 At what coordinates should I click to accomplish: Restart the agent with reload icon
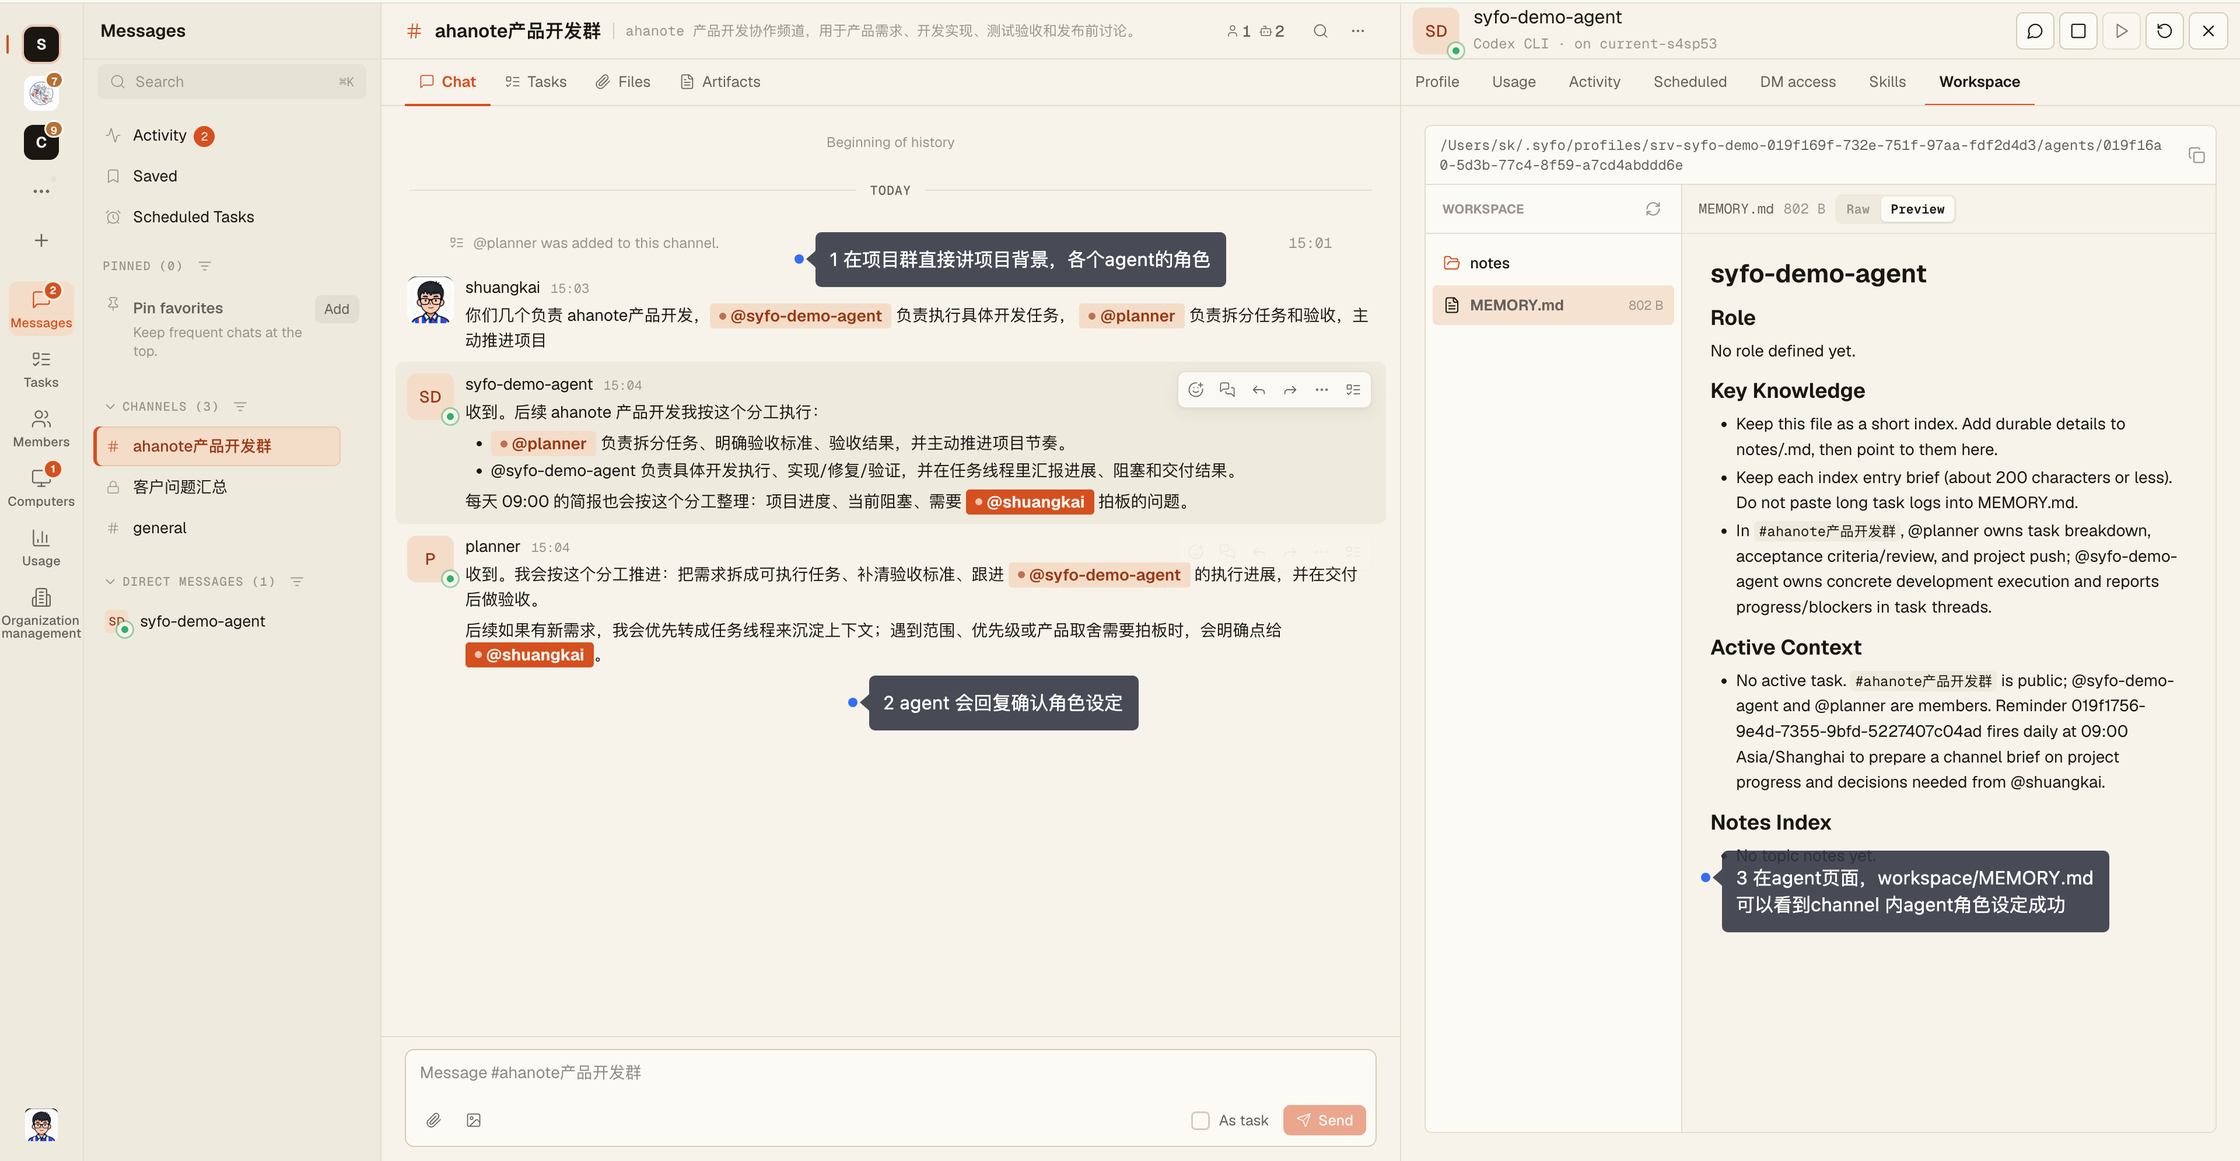point(2164,32)
